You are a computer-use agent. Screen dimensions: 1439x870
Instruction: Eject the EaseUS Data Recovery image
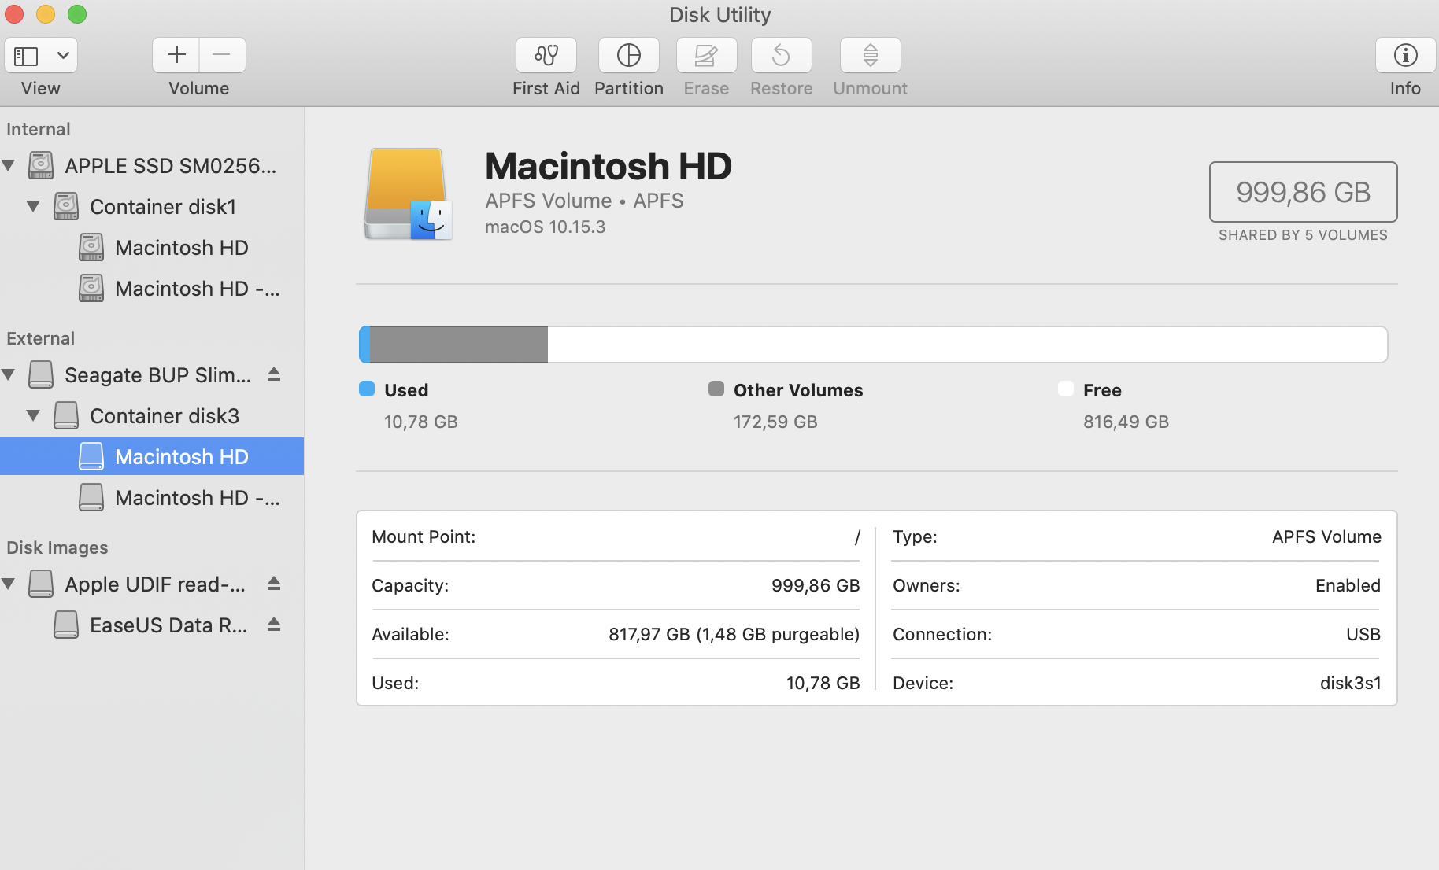click(273, 625)
